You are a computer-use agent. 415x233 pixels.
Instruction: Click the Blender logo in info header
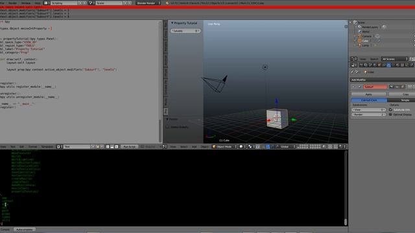tap(167, 3)
